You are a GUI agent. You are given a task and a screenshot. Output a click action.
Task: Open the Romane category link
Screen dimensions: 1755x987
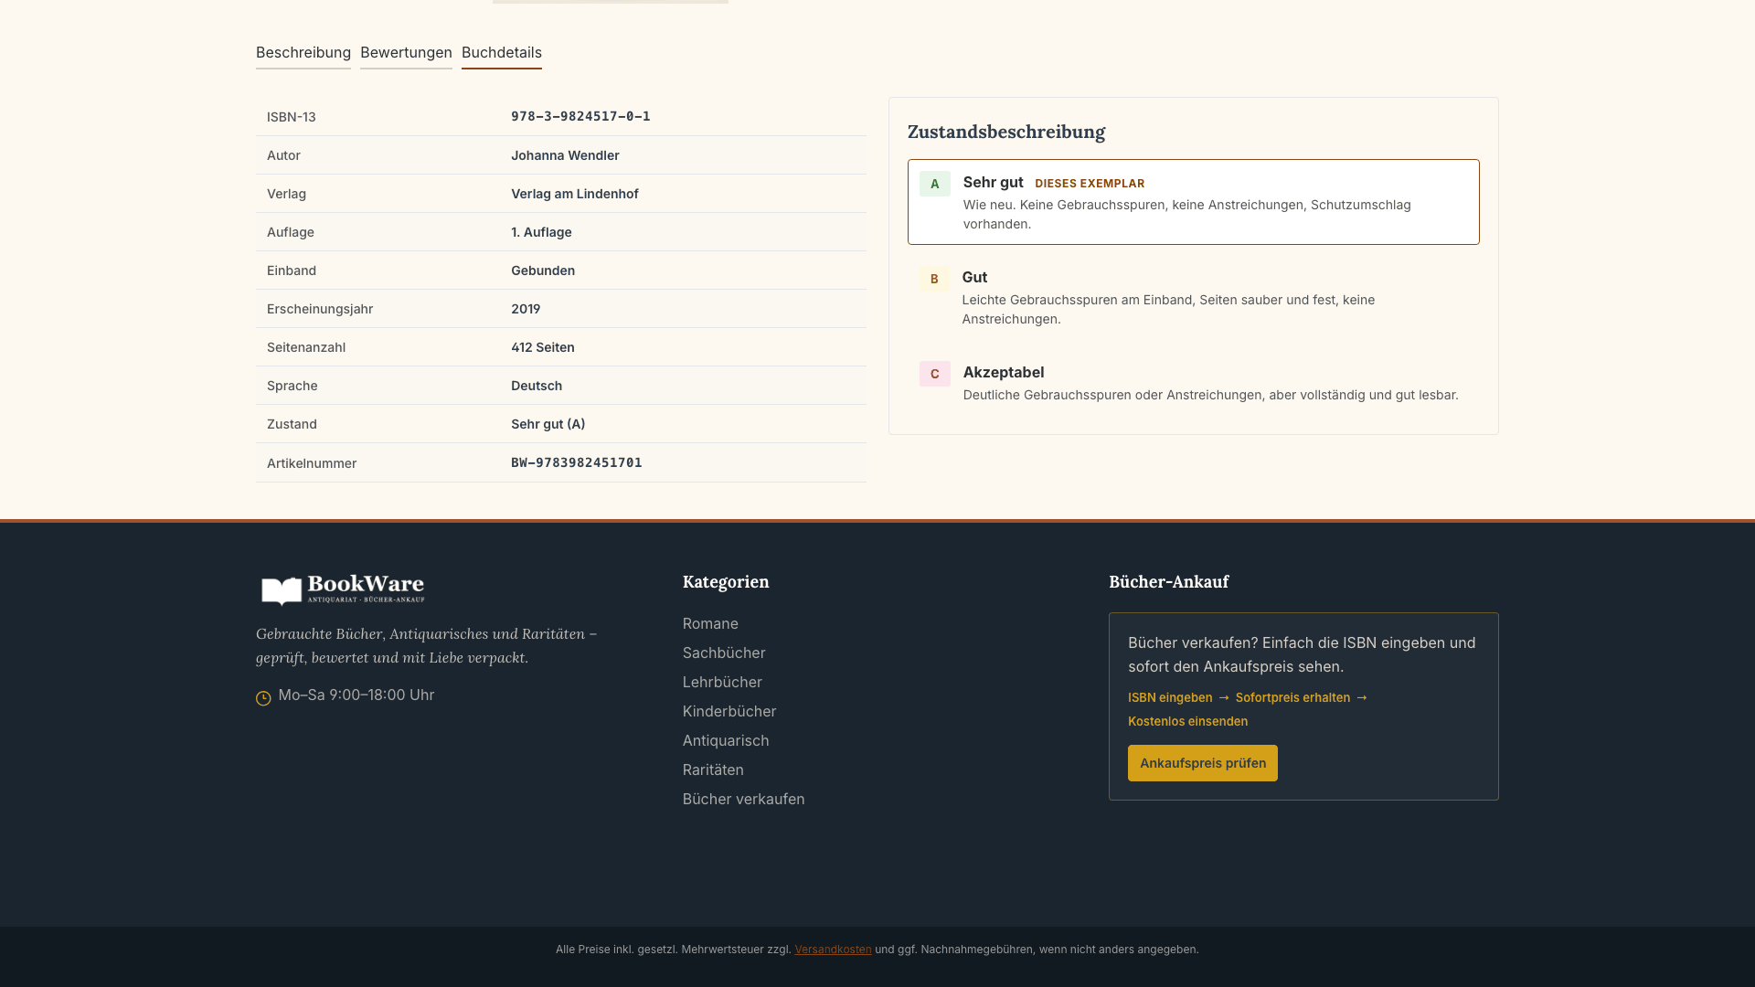pyautogui.click(x=710, y=623)
